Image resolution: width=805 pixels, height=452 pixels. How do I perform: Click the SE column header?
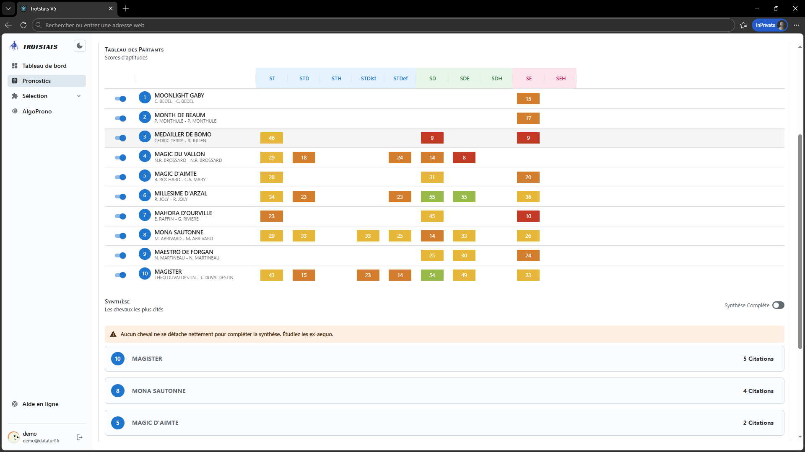pos(529,78)
